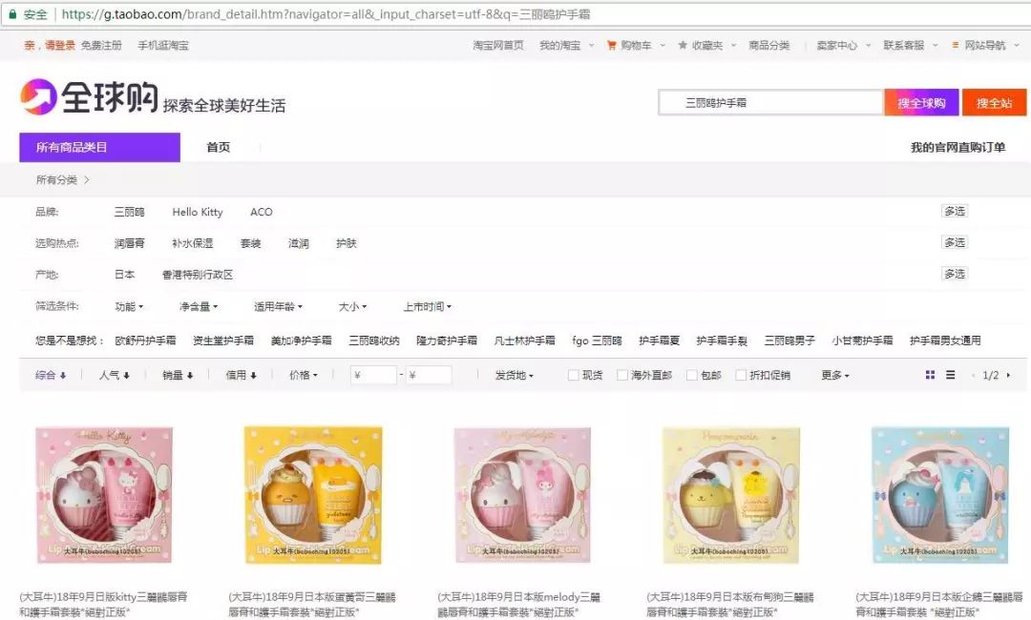This screenshot has width=1031, height=620.
Task: Switch to list view layout
Action: coord(950,375)
